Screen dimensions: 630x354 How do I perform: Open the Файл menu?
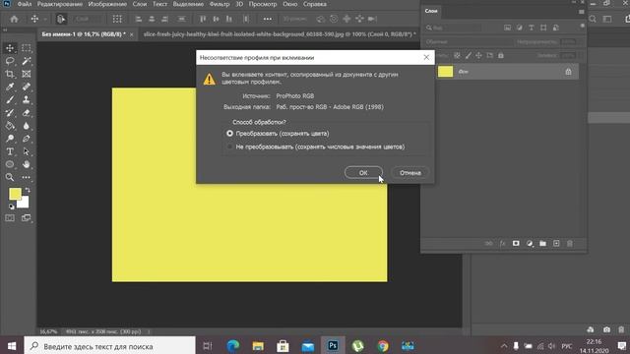[25, 4]
